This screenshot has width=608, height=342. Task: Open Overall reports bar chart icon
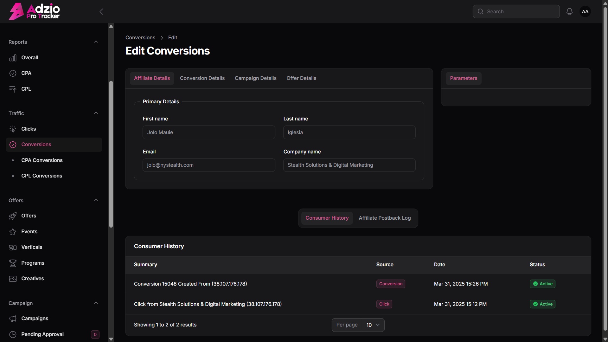[13, 58]
